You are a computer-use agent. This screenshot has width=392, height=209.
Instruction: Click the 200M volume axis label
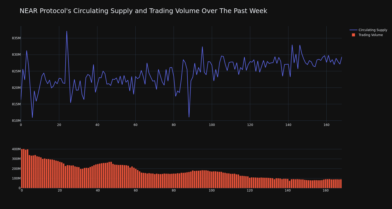click(16, 169)
